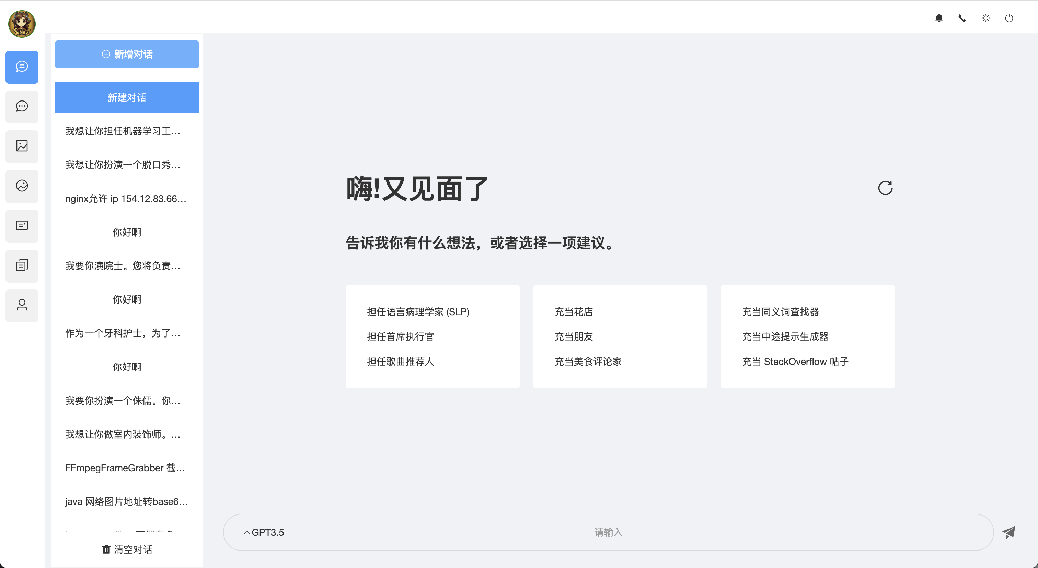Click 清空对话 to clear conversations
The width and height of the screenshot is (1038, 568).
(127, 549)
